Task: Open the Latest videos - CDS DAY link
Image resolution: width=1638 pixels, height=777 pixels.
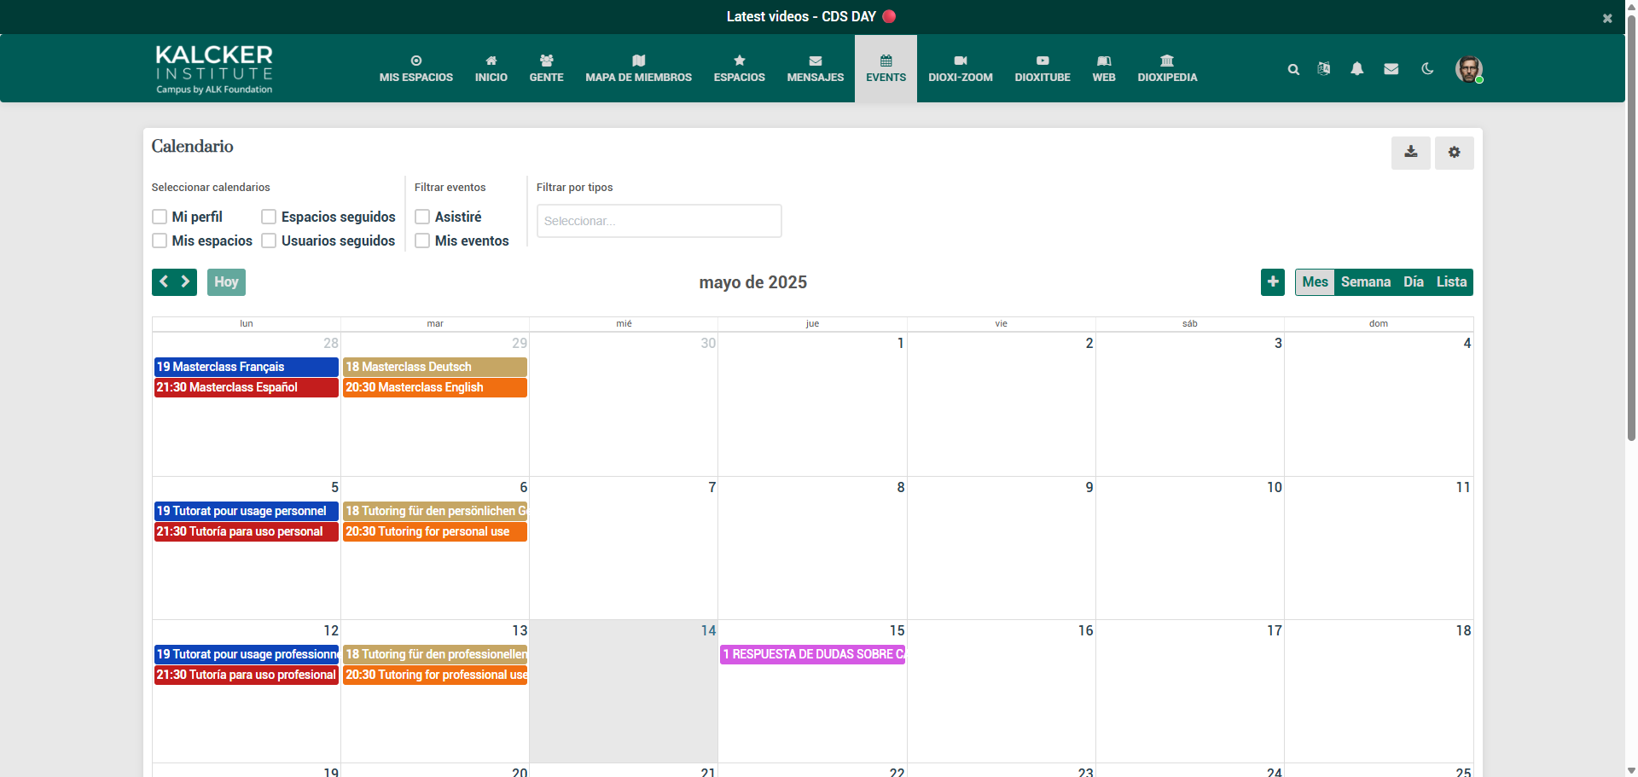Action: pyautogui.click(x=800, y=16)
